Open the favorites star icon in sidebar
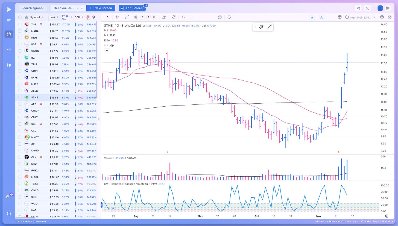Viewport: 398px width, 226px height. [9, 50]
